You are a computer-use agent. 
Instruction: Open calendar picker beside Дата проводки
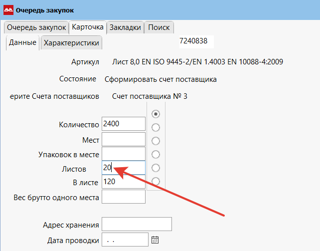point(155,240)
